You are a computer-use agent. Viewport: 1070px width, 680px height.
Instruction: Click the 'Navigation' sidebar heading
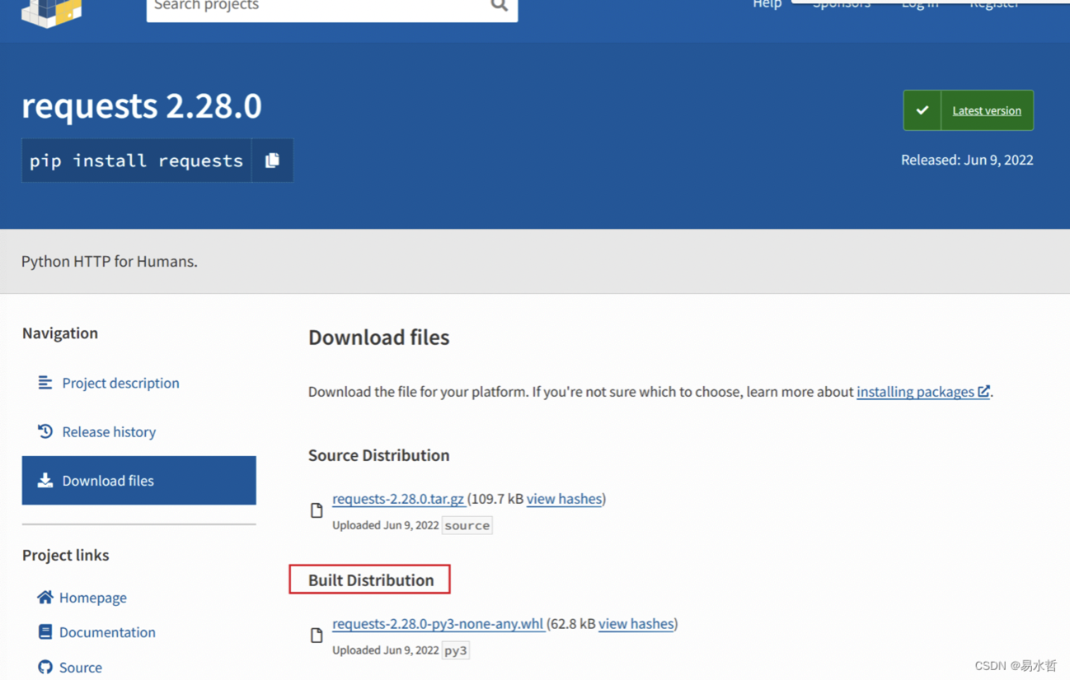tap(60, 333)
